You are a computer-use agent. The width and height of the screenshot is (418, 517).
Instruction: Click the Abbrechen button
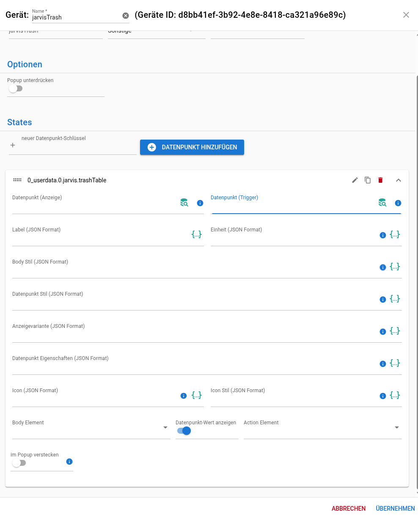[x=349, y=509]
